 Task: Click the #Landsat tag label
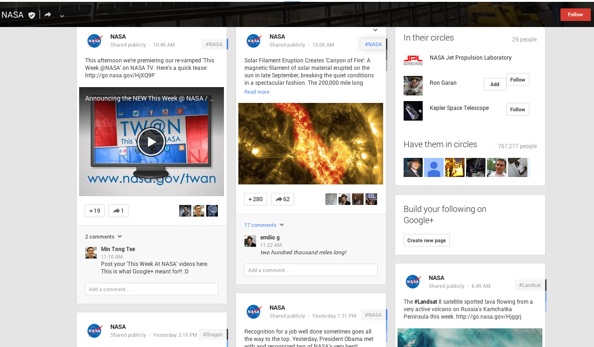530,285
